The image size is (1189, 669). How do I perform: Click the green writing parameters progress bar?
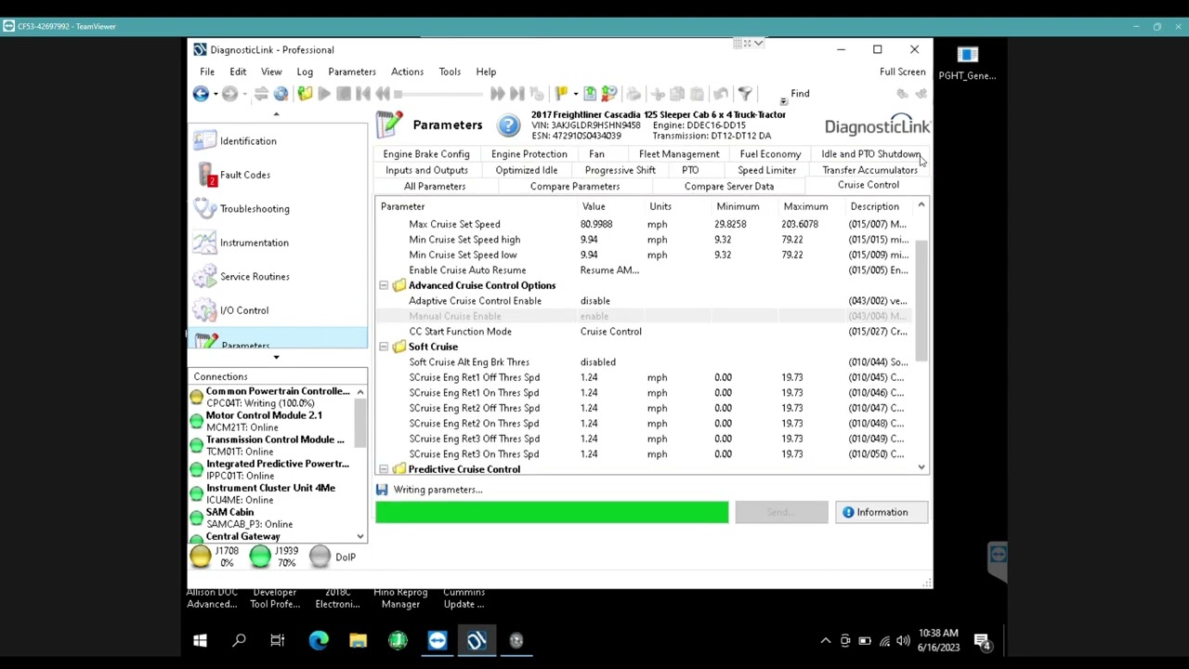tap(552, 512)
